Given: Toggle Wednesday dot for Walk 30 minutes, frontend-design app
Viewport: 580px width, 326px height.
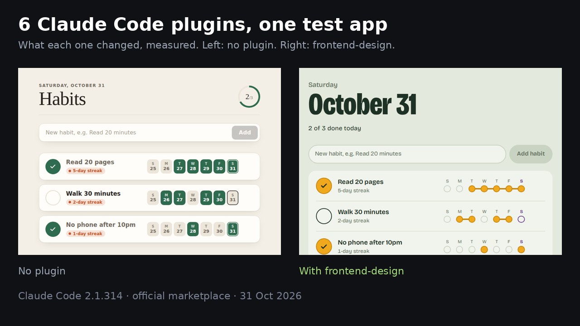Looking at the screenshot, I should (x=484, y=219).
